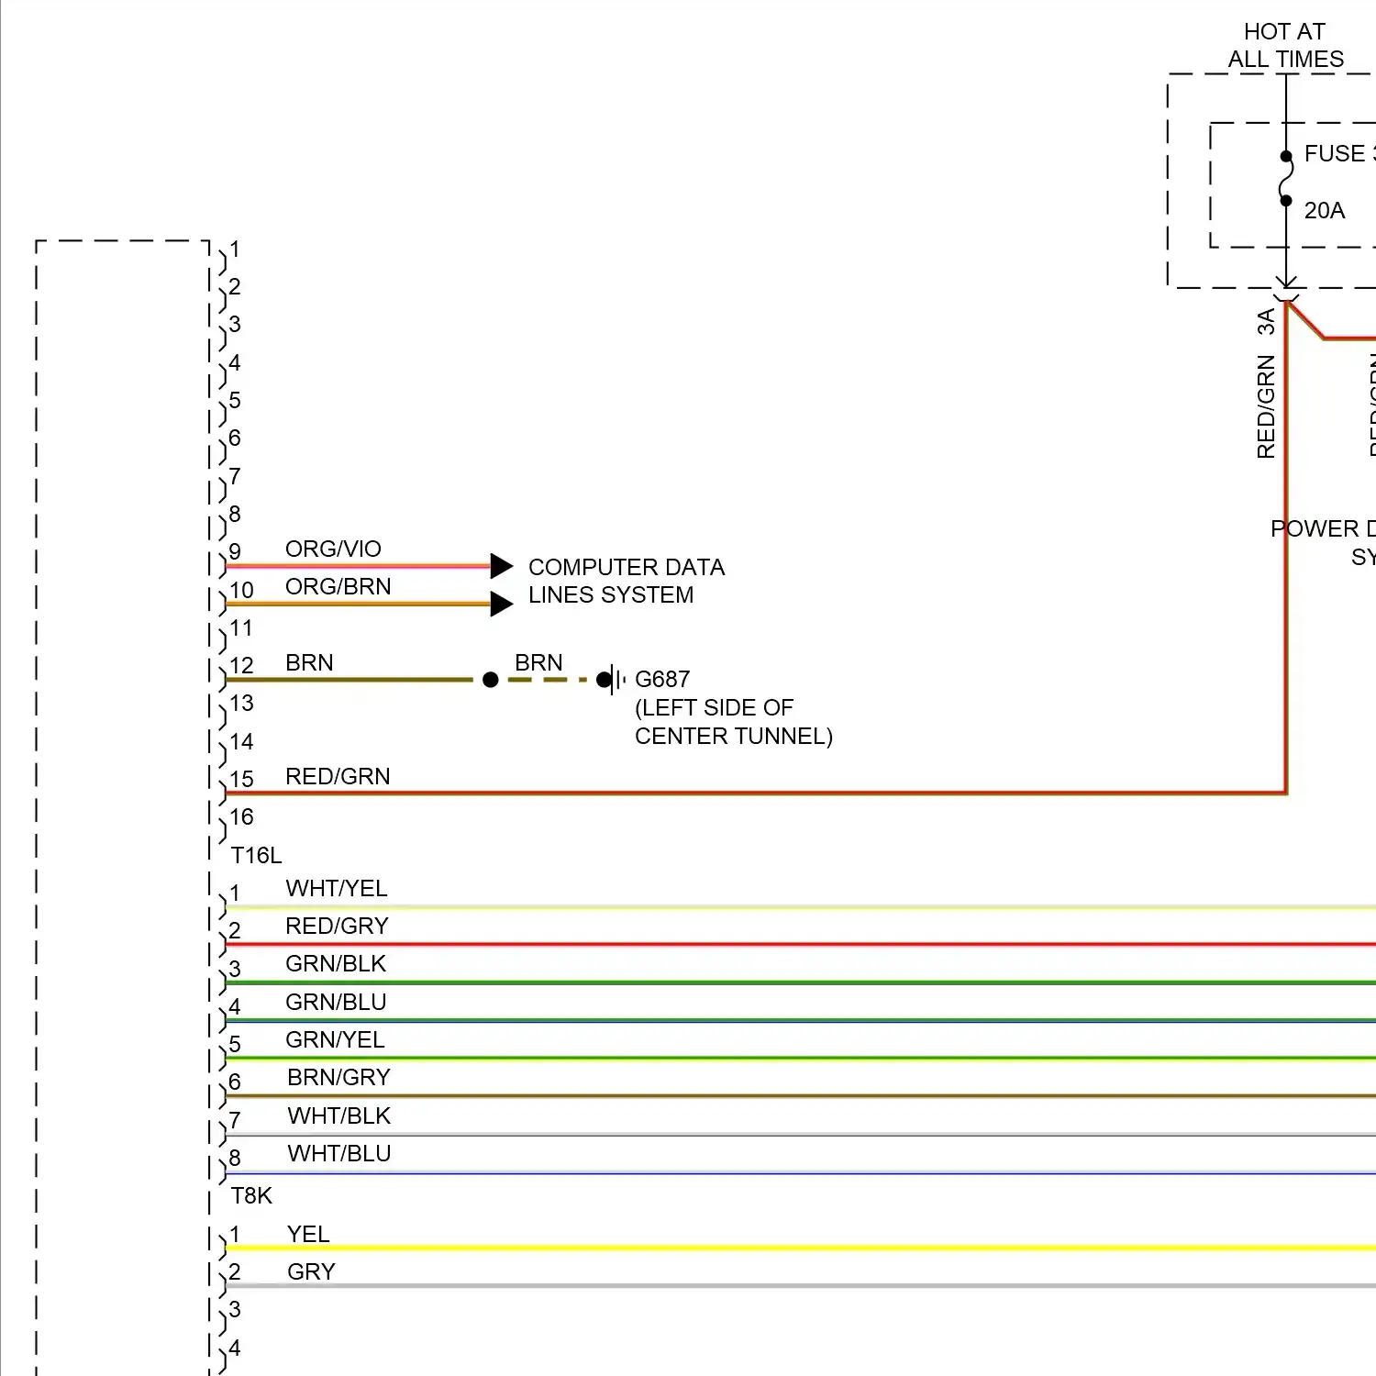The height and width of the screenshot is (1376, 1376).
Task: Click the BRN/GRY wire label
Action: point(338,1077)
